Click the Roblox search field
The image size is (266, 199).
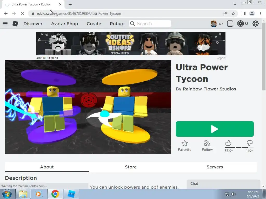[x=150, y=24]
